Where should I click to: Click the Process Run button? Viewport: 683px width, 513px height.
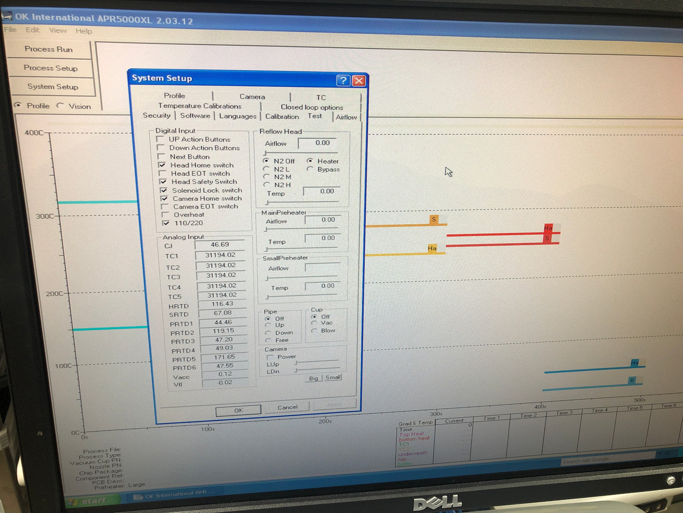tap(49, 49)
